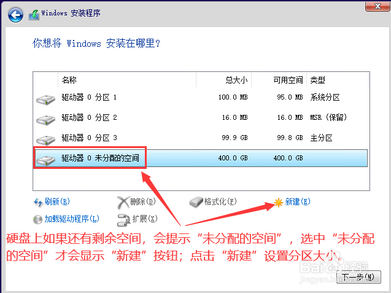The height and width of the screenshot is (293, 391).
Task: Click the Windows Setup installer icon
Action: click(34, 15)
